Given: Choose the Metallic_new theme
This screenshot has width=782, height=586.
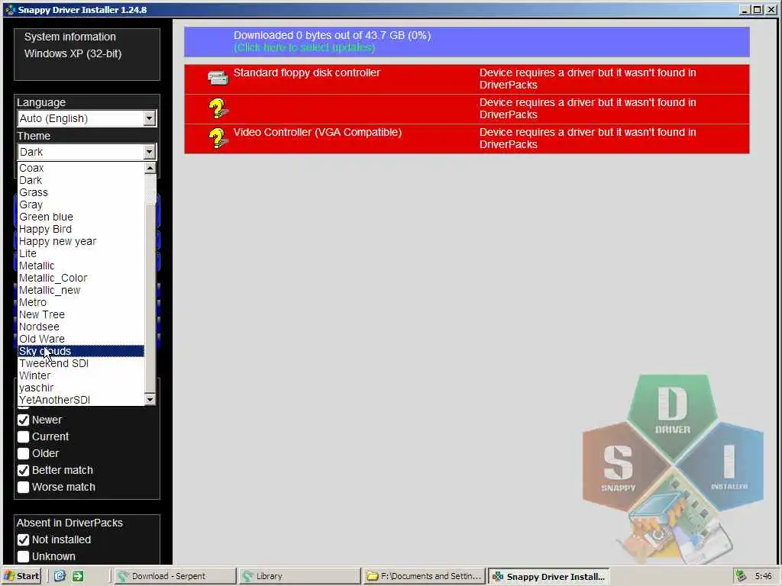Looking at the screenshot, I should point(81,290).
